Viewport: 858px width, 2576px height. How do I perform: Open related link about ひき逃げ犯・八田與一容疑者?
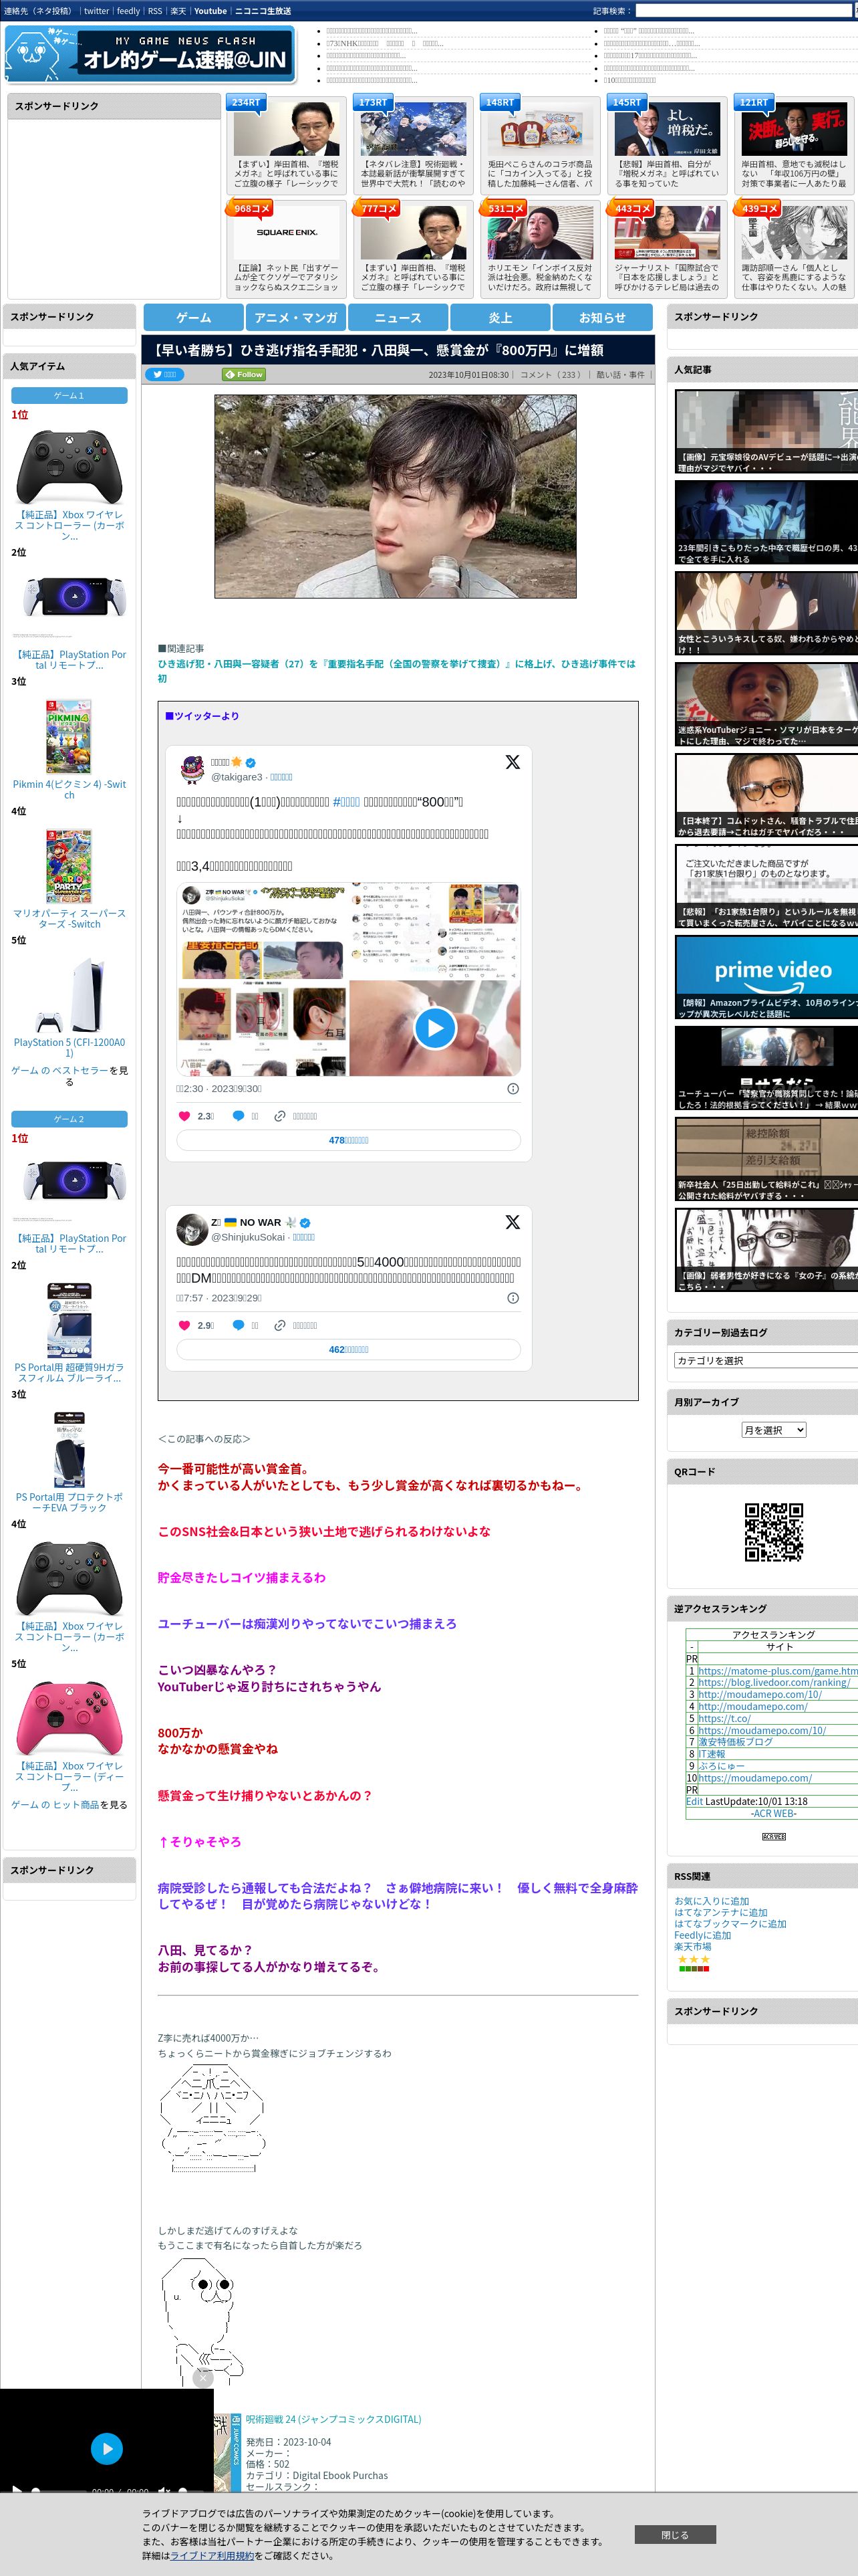[x=396, y=671]
